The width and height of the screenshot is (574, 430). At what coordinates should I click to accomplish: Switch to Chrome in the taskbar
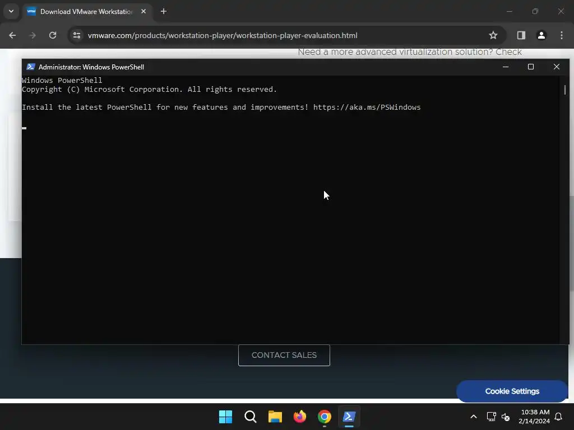click(x=325, y=417)
